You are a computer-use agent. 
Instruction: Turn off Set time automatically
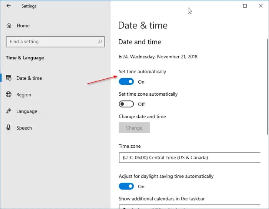(x=126, y=82)
